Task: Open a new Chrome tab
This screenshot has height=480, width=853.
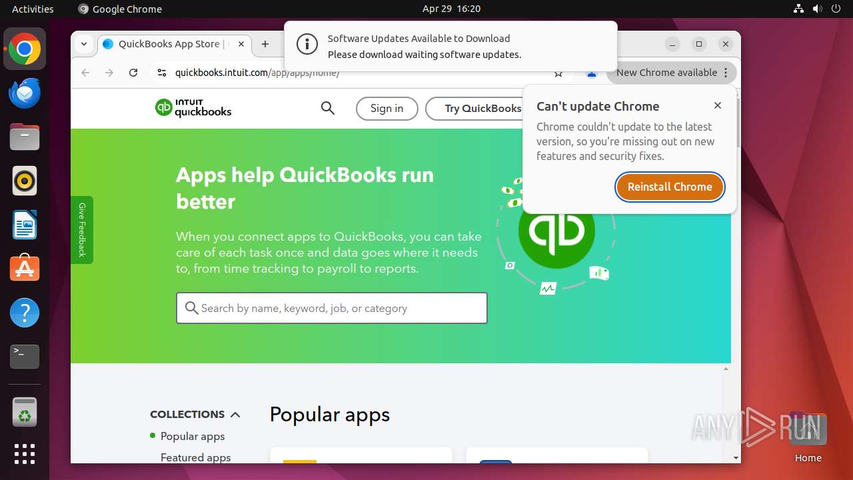Action: [265, 44]
